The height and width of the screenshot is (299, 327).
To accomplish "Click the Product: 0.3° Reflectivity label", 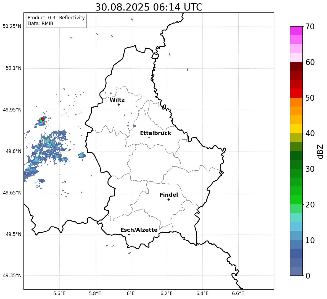I will [56, 18].
